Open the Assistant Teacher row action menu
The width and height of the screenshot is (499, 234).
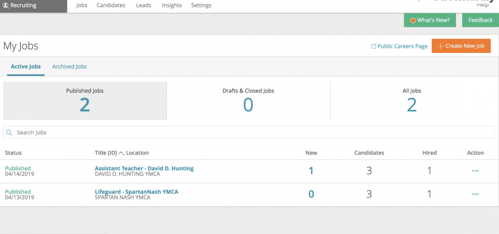coord(475,171)
